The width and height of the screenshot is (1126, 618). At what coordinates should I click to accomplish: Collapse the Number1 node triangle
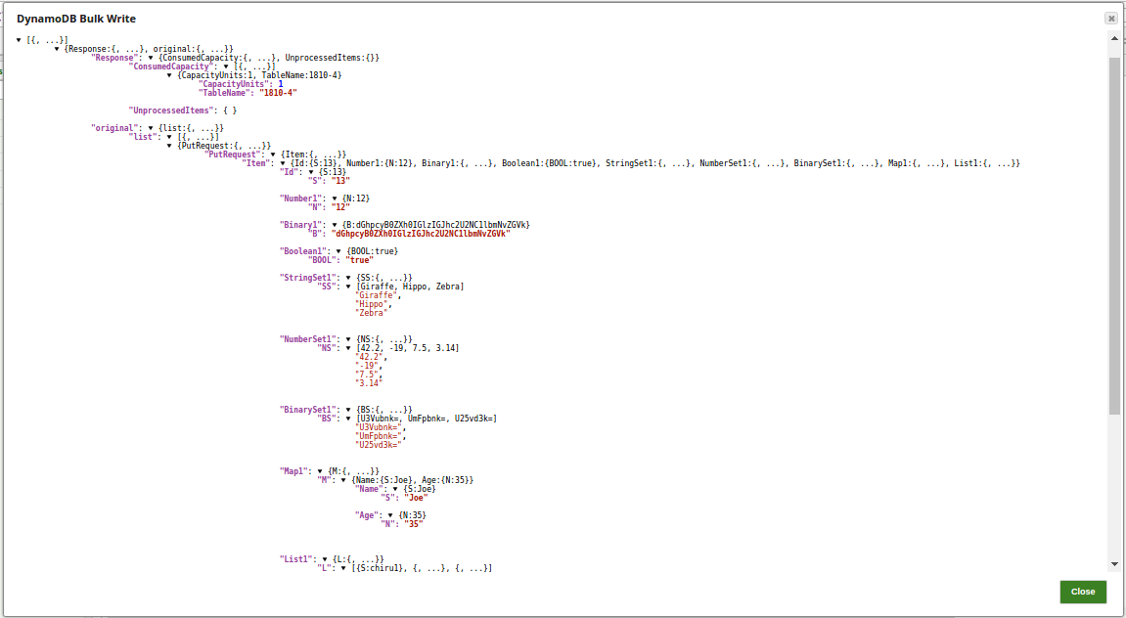coord(335,199)
